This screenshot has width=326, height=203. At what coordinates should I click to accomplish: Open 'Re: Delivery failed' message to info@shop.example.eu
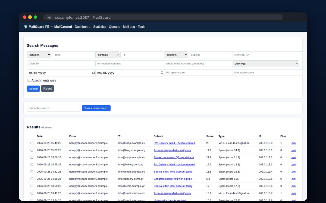click(174, 143)
